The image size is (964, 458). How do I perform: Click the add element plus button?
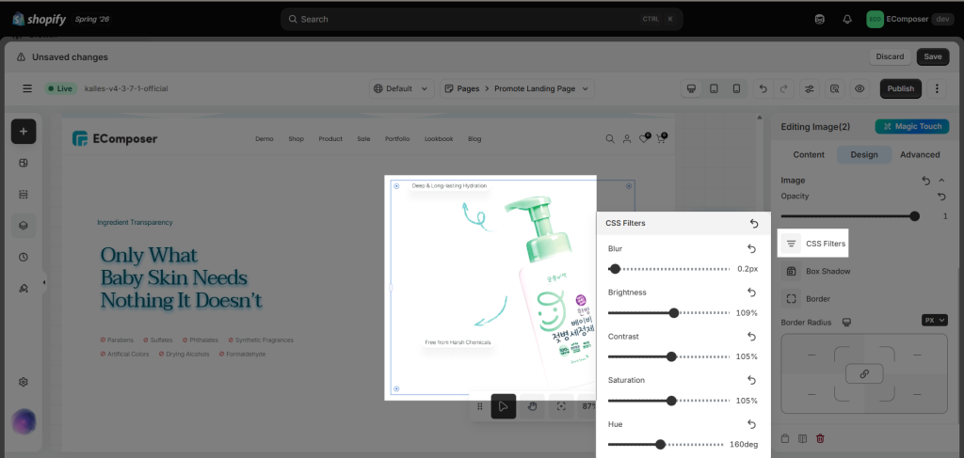coord(24,132)
